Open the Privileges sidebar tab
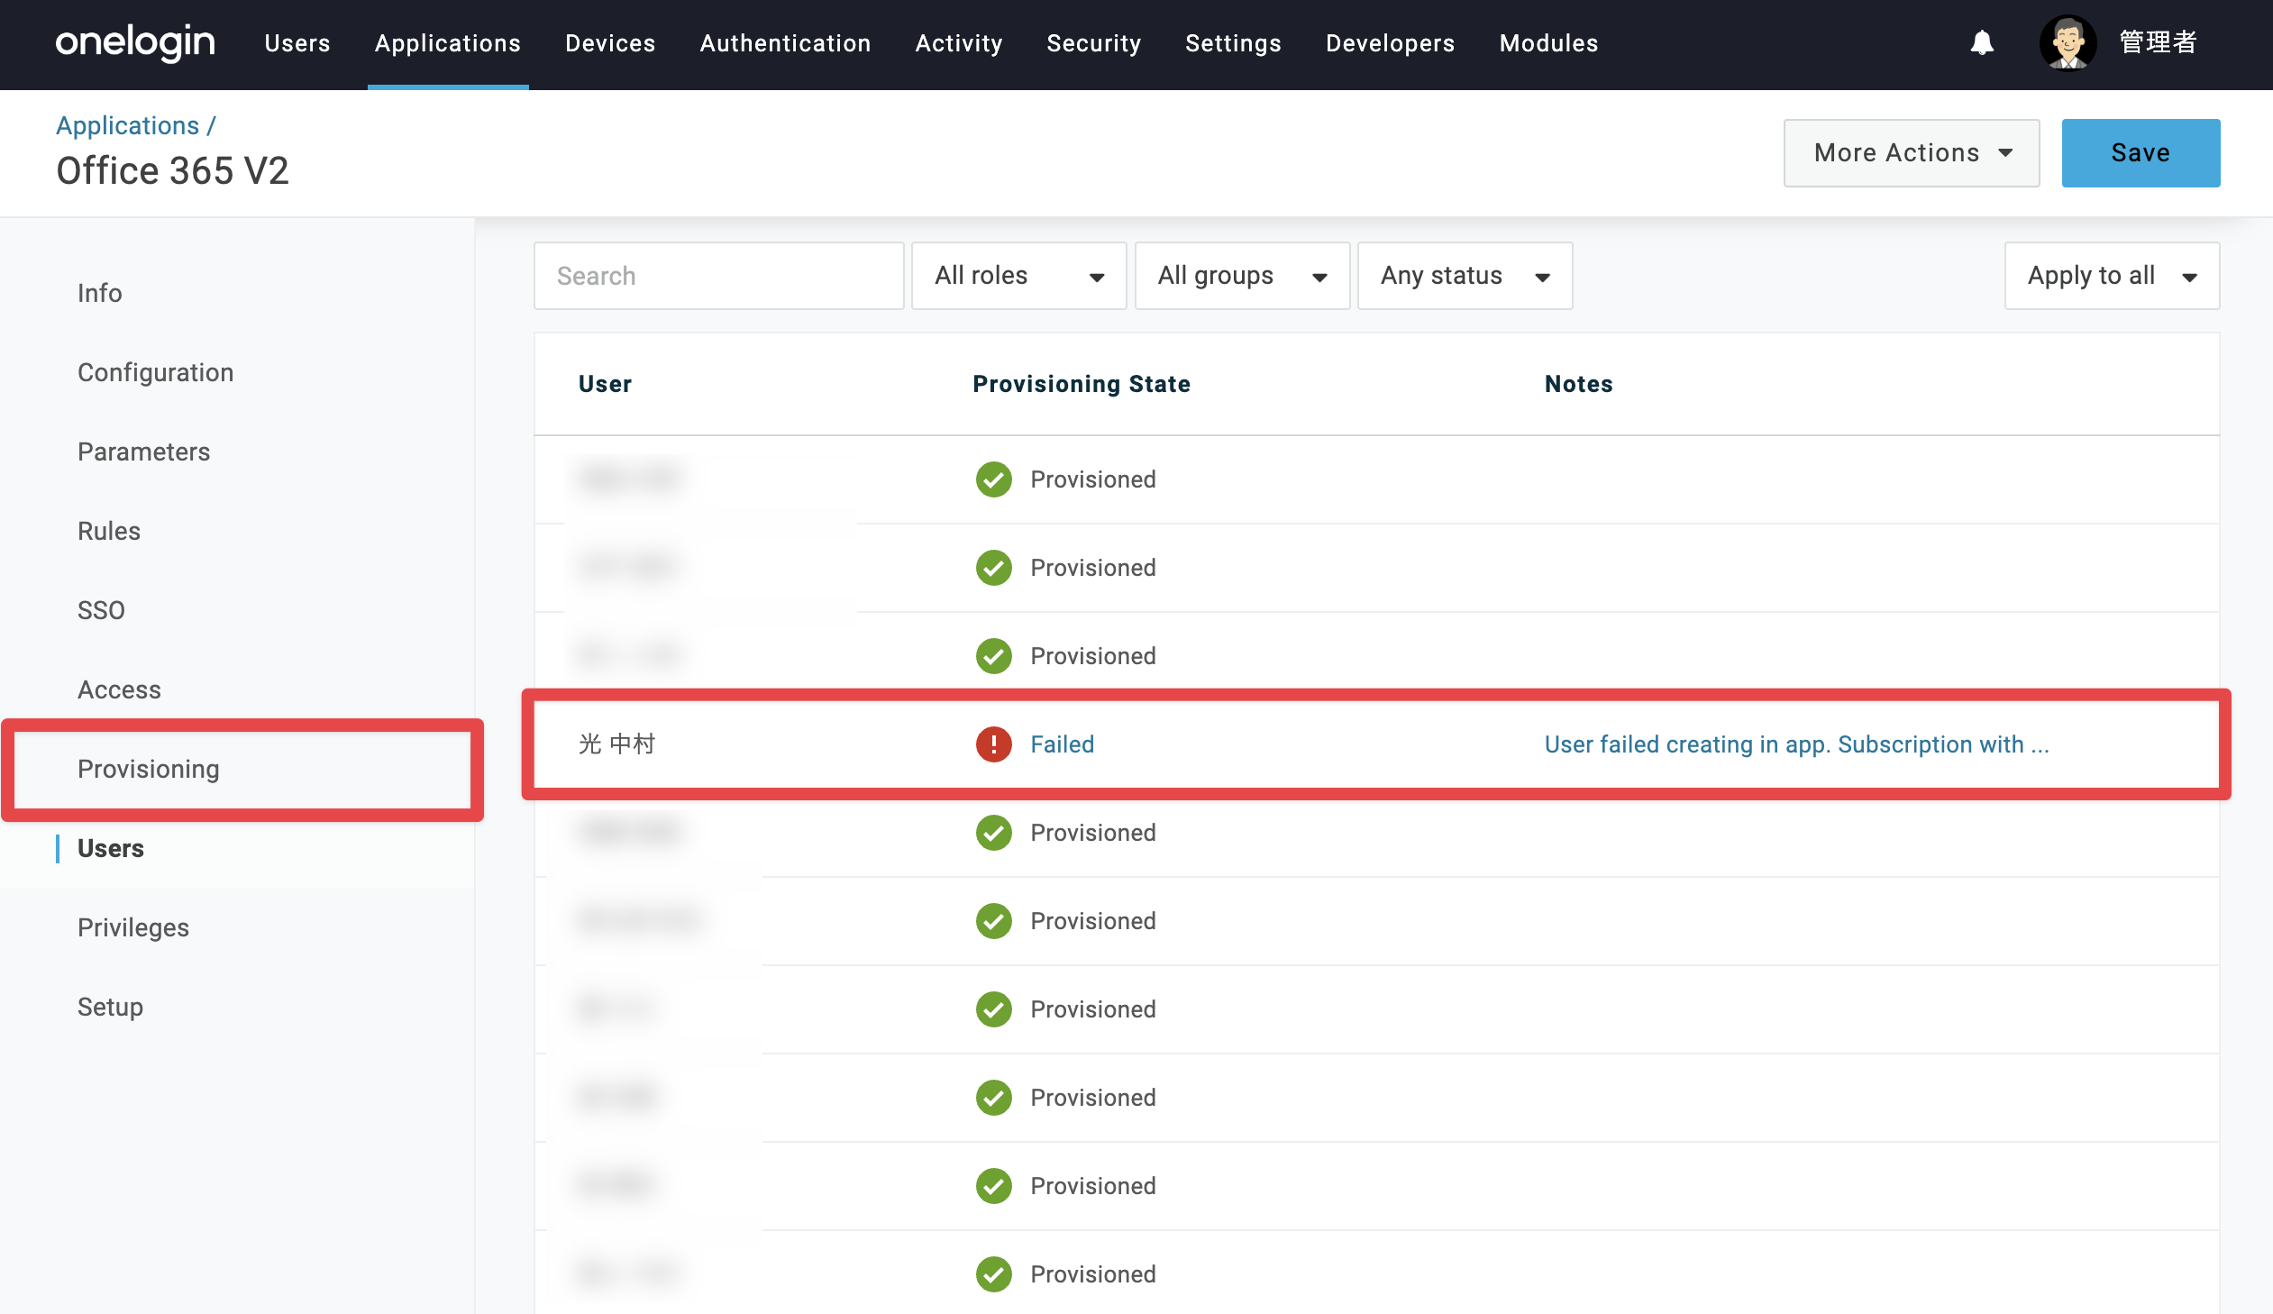The width and height of the screenshot is (2273, 1314). pos(132,928)
